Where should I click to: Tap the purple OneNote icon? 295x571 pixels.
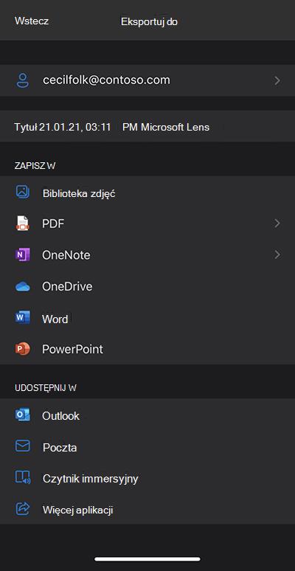tap(23, 255)
